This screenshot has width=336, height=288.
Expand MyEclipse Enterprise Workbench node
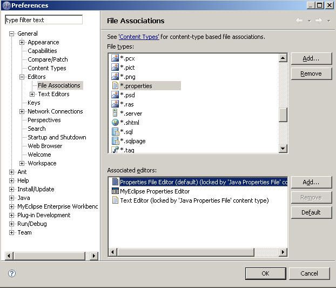(11, 206)
